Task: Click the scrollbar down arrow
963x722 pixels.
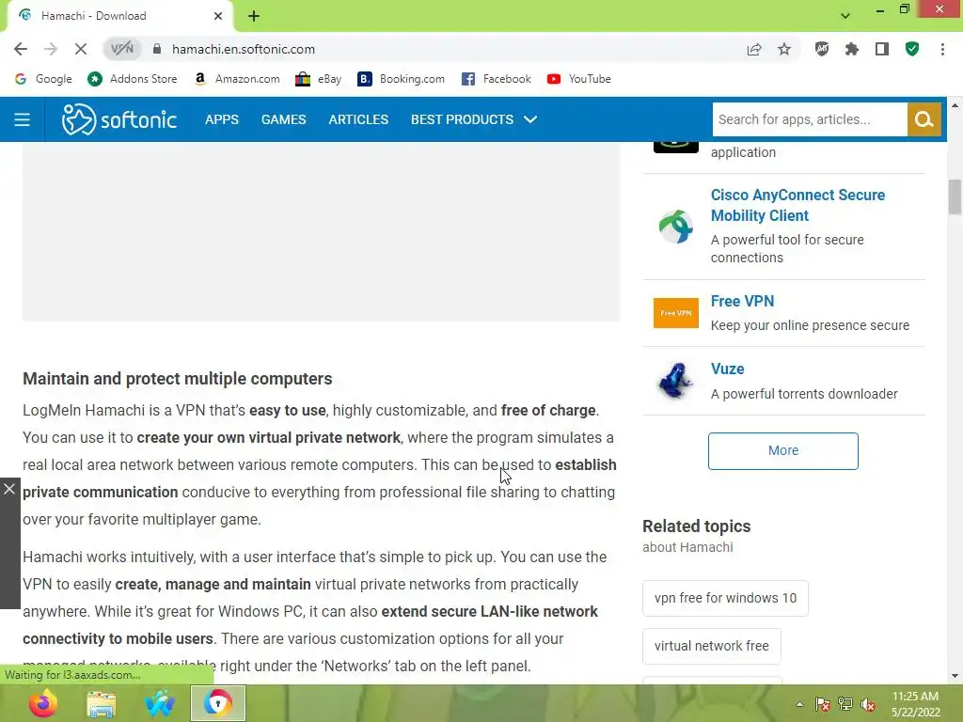Action: [x=955, y=676]
